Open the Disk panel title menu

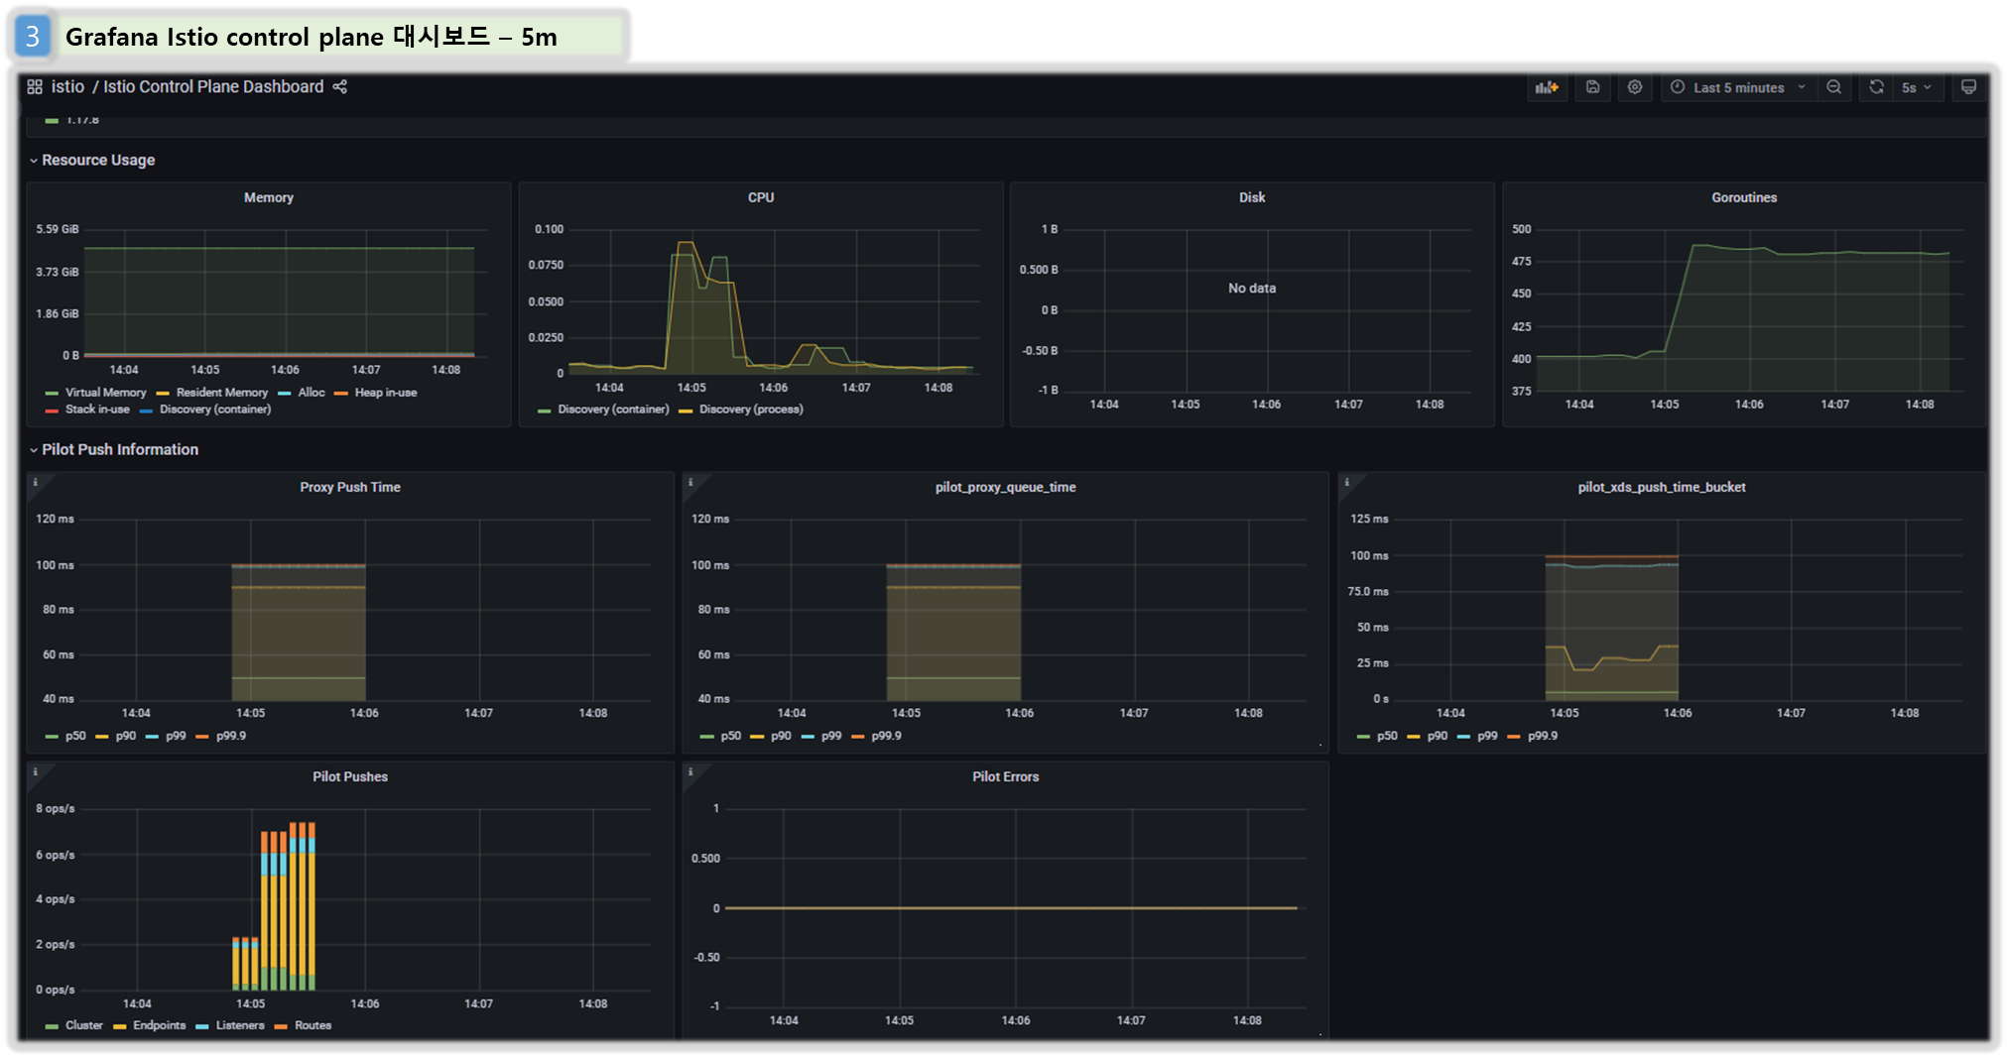[x=1252, y=197]
